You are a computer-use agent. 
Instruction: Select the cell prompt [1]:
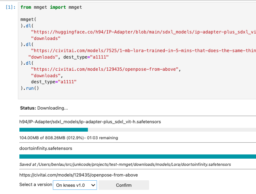point(10,7)
